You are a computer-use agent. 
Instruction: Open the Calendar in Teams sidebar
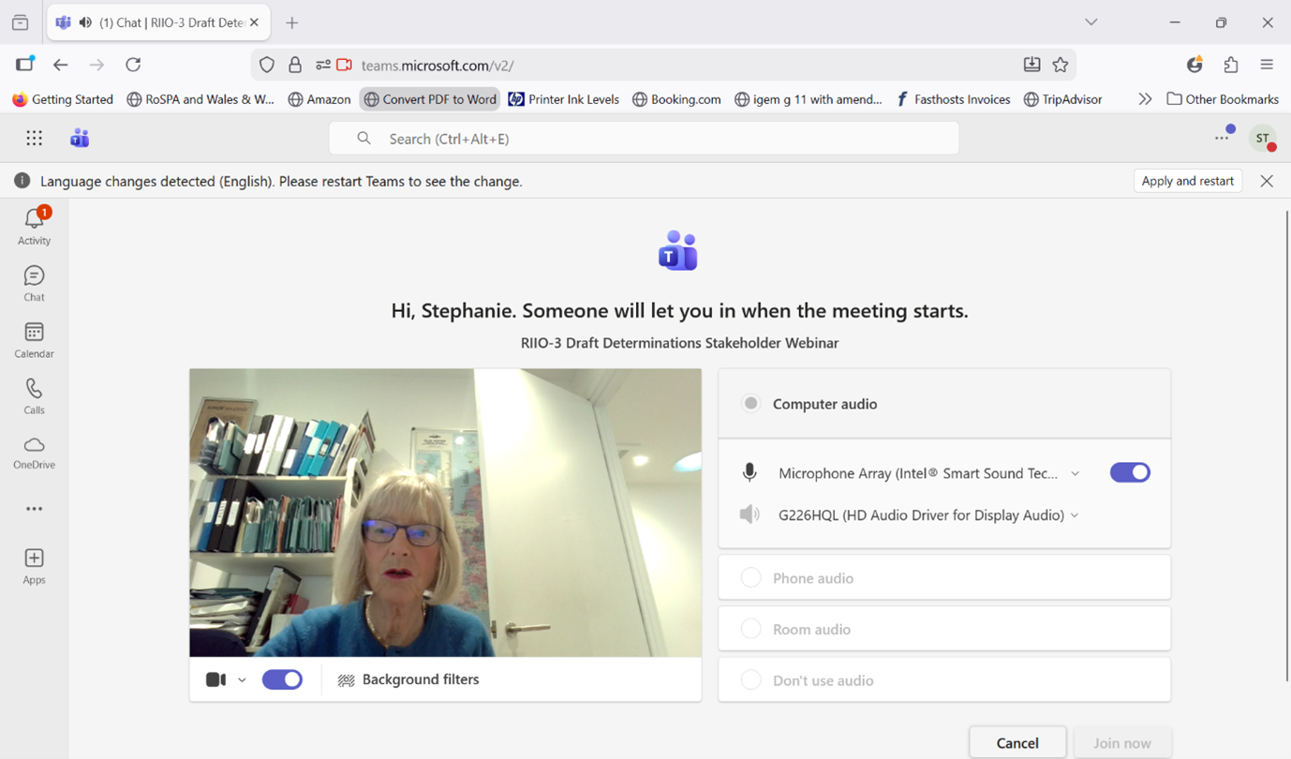(x=34, y=339)
